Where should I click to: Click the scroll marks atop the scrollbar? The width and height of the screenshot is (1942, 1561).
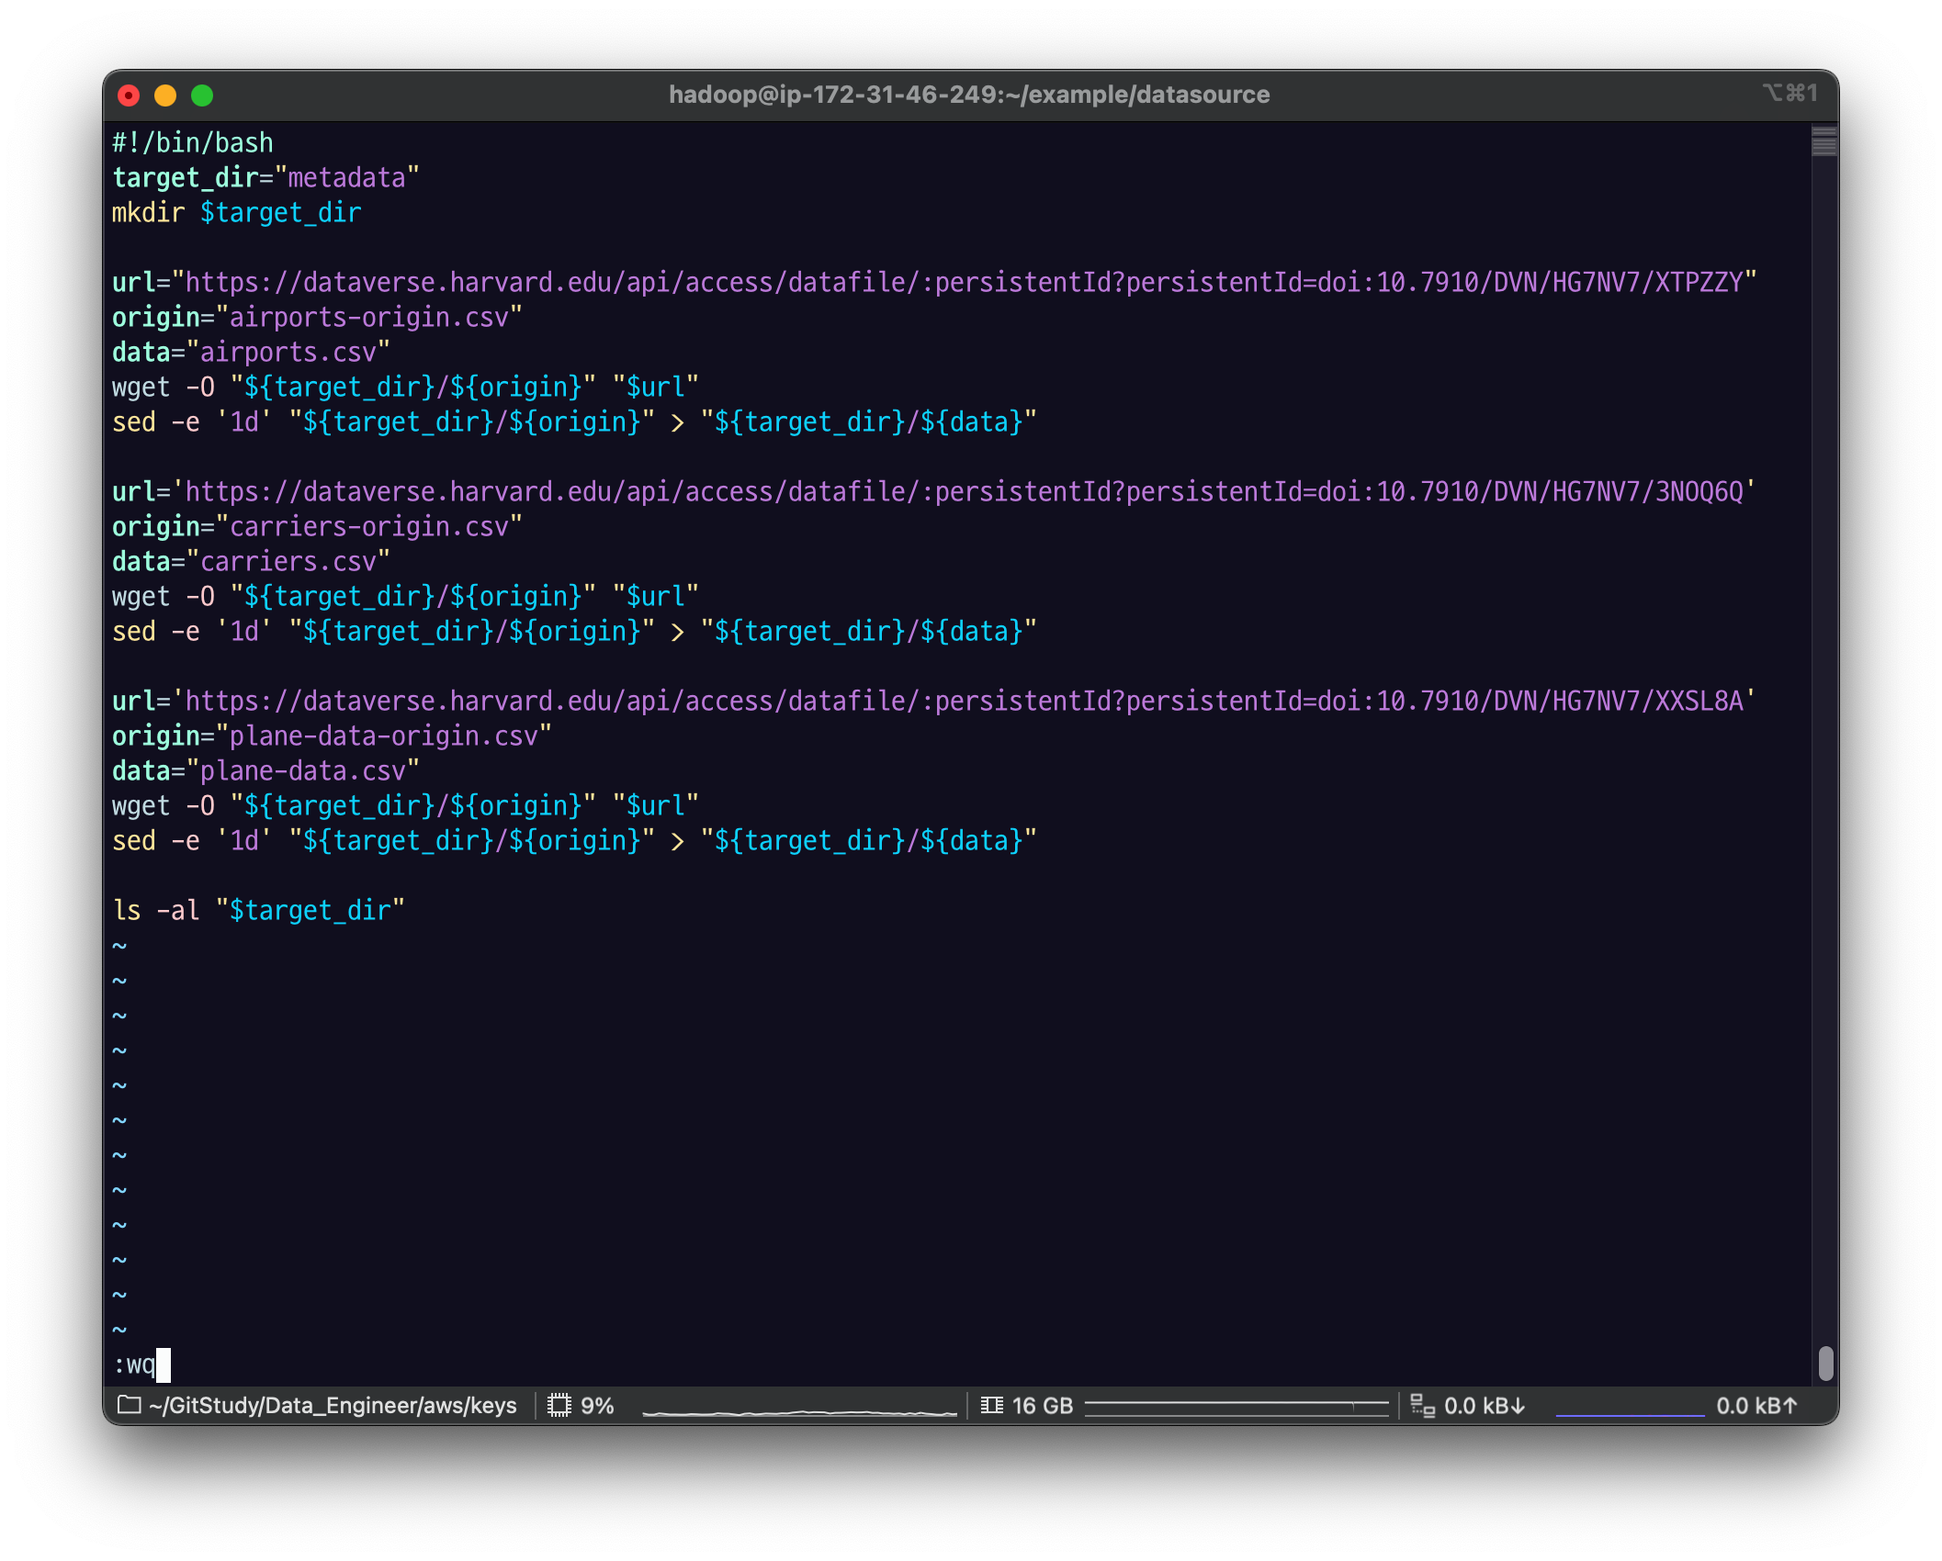point(1823,142)
